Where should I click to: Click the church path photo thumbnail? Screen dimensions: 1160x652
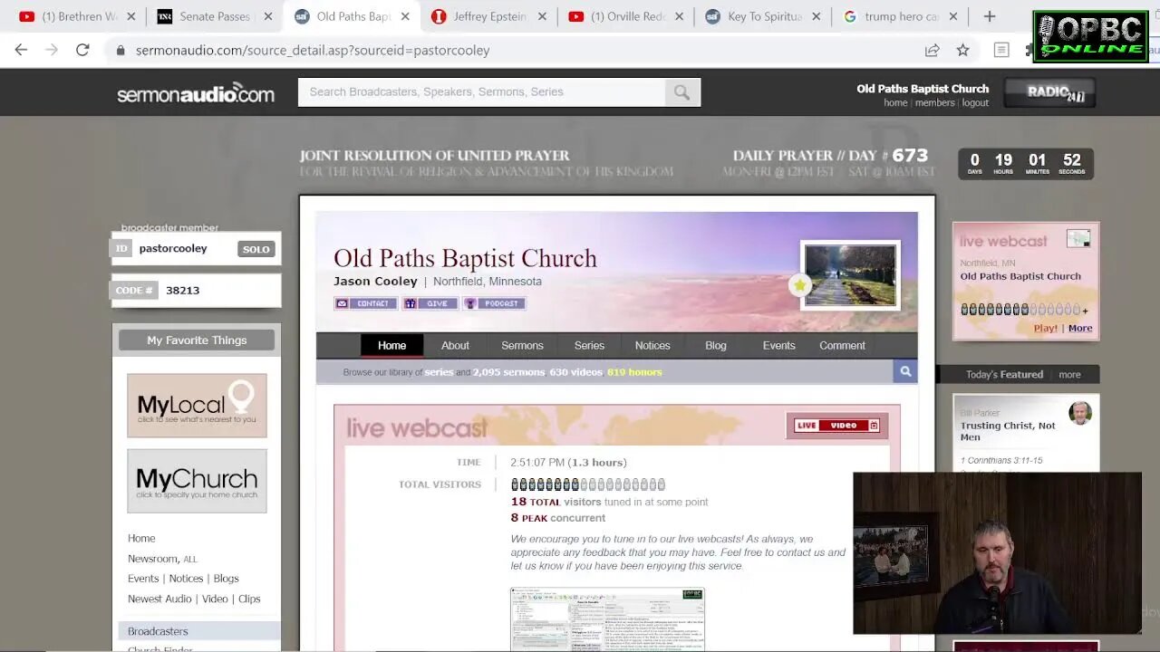pos(850,275)
